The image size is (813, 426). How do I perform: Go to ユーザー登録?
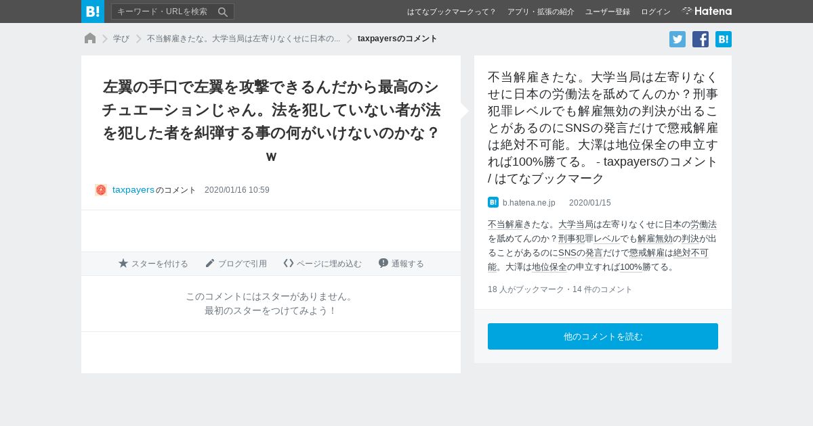(608, 11)
